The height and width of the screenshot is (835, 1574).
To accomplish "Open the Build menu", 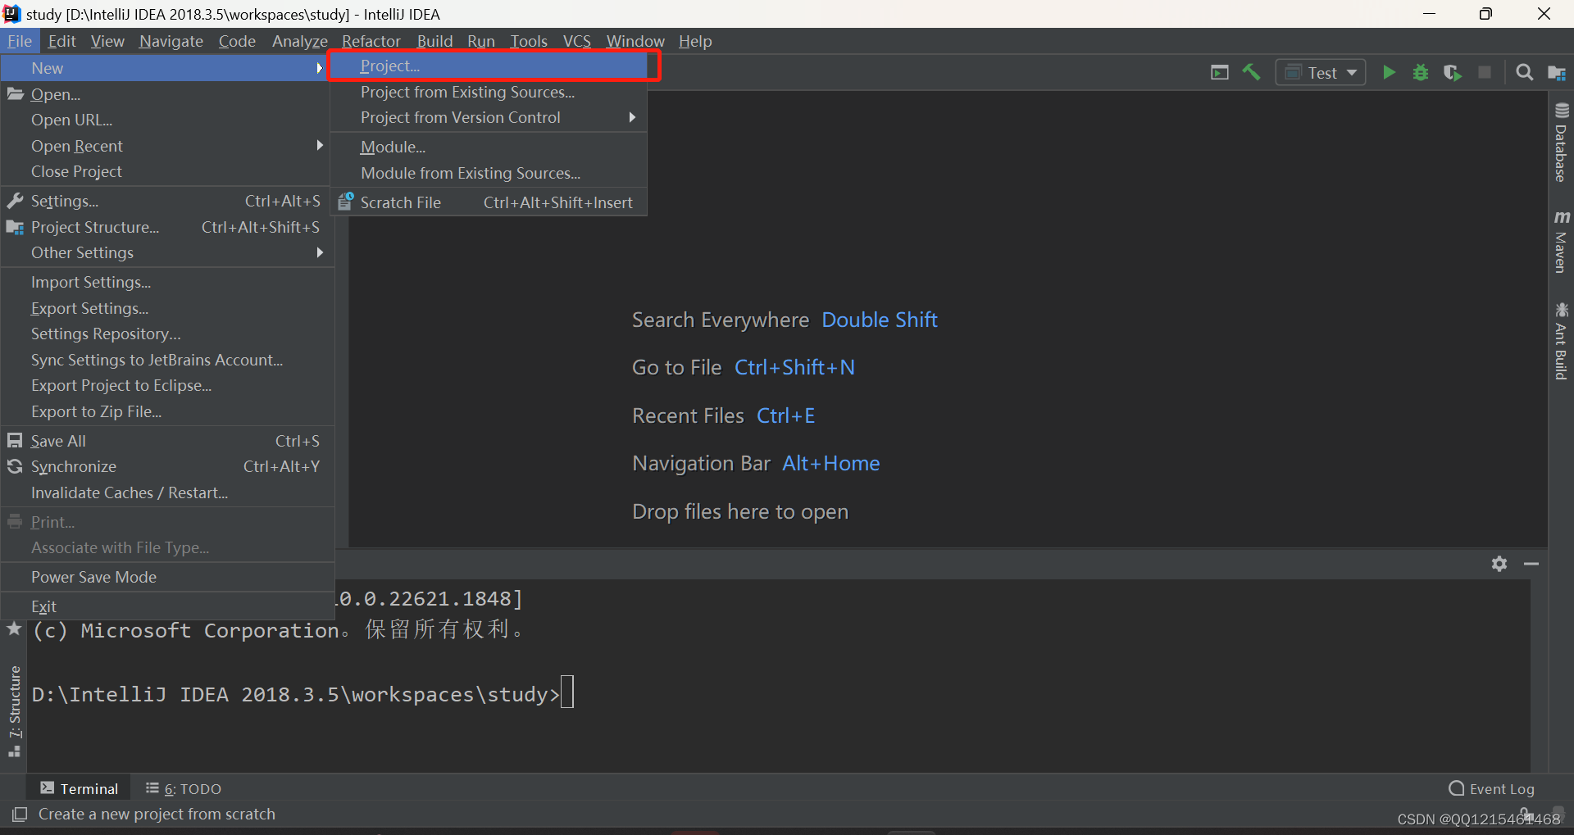I will tap(434, 41).
